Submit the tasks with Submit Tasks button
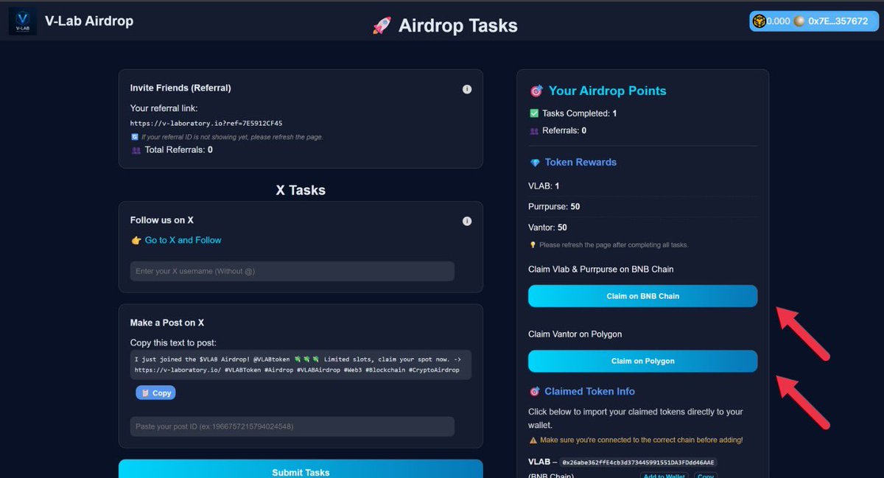Image resolution: width=884 pixels, height=478 pixels. point(301,469)
